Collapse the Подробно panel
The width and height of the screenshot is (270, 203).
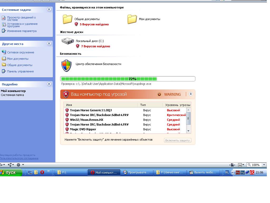[x=49, y=84]
